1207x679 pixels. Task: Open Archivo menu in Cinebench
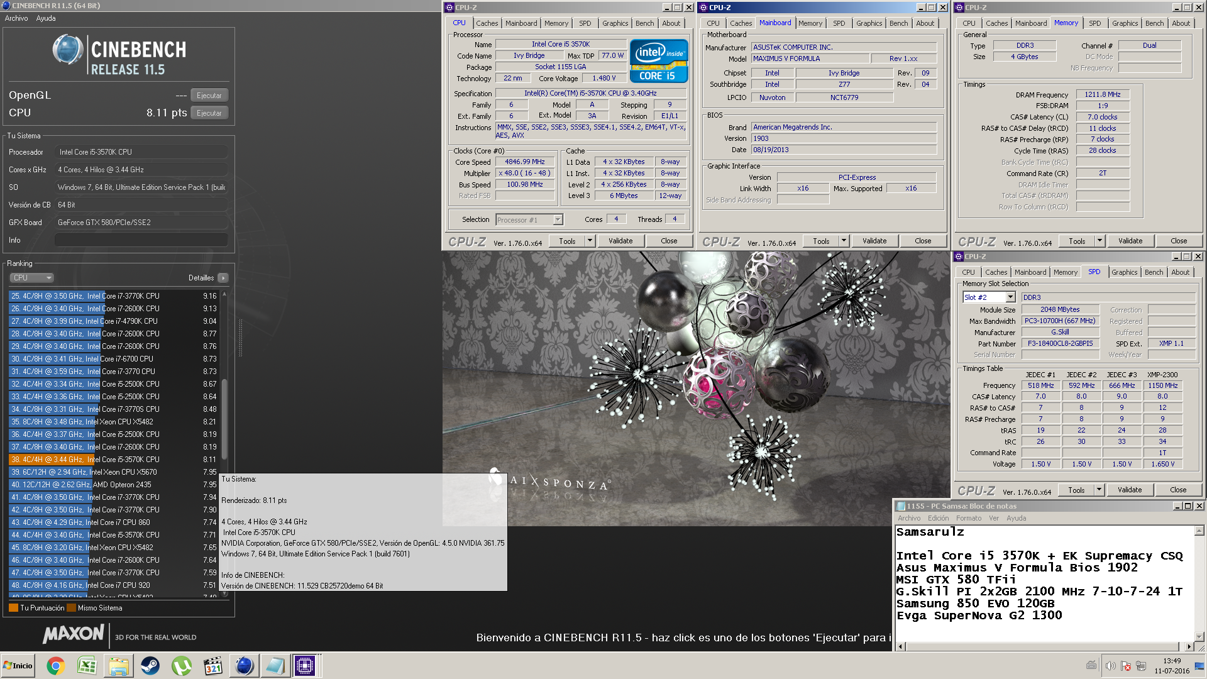16,18
